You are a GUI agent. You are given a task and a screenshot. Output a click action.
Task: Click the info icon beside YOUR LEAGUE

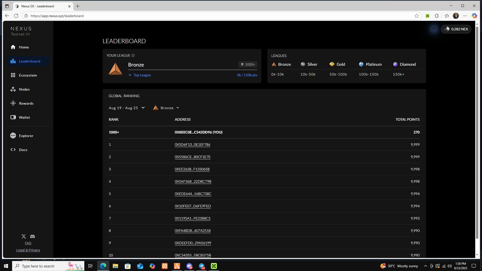(133, 55)
